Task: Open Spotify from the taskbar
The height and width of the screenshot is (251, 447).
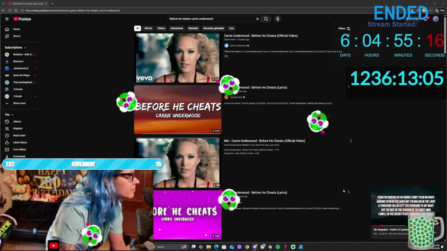Action: (x=278, y=247)
